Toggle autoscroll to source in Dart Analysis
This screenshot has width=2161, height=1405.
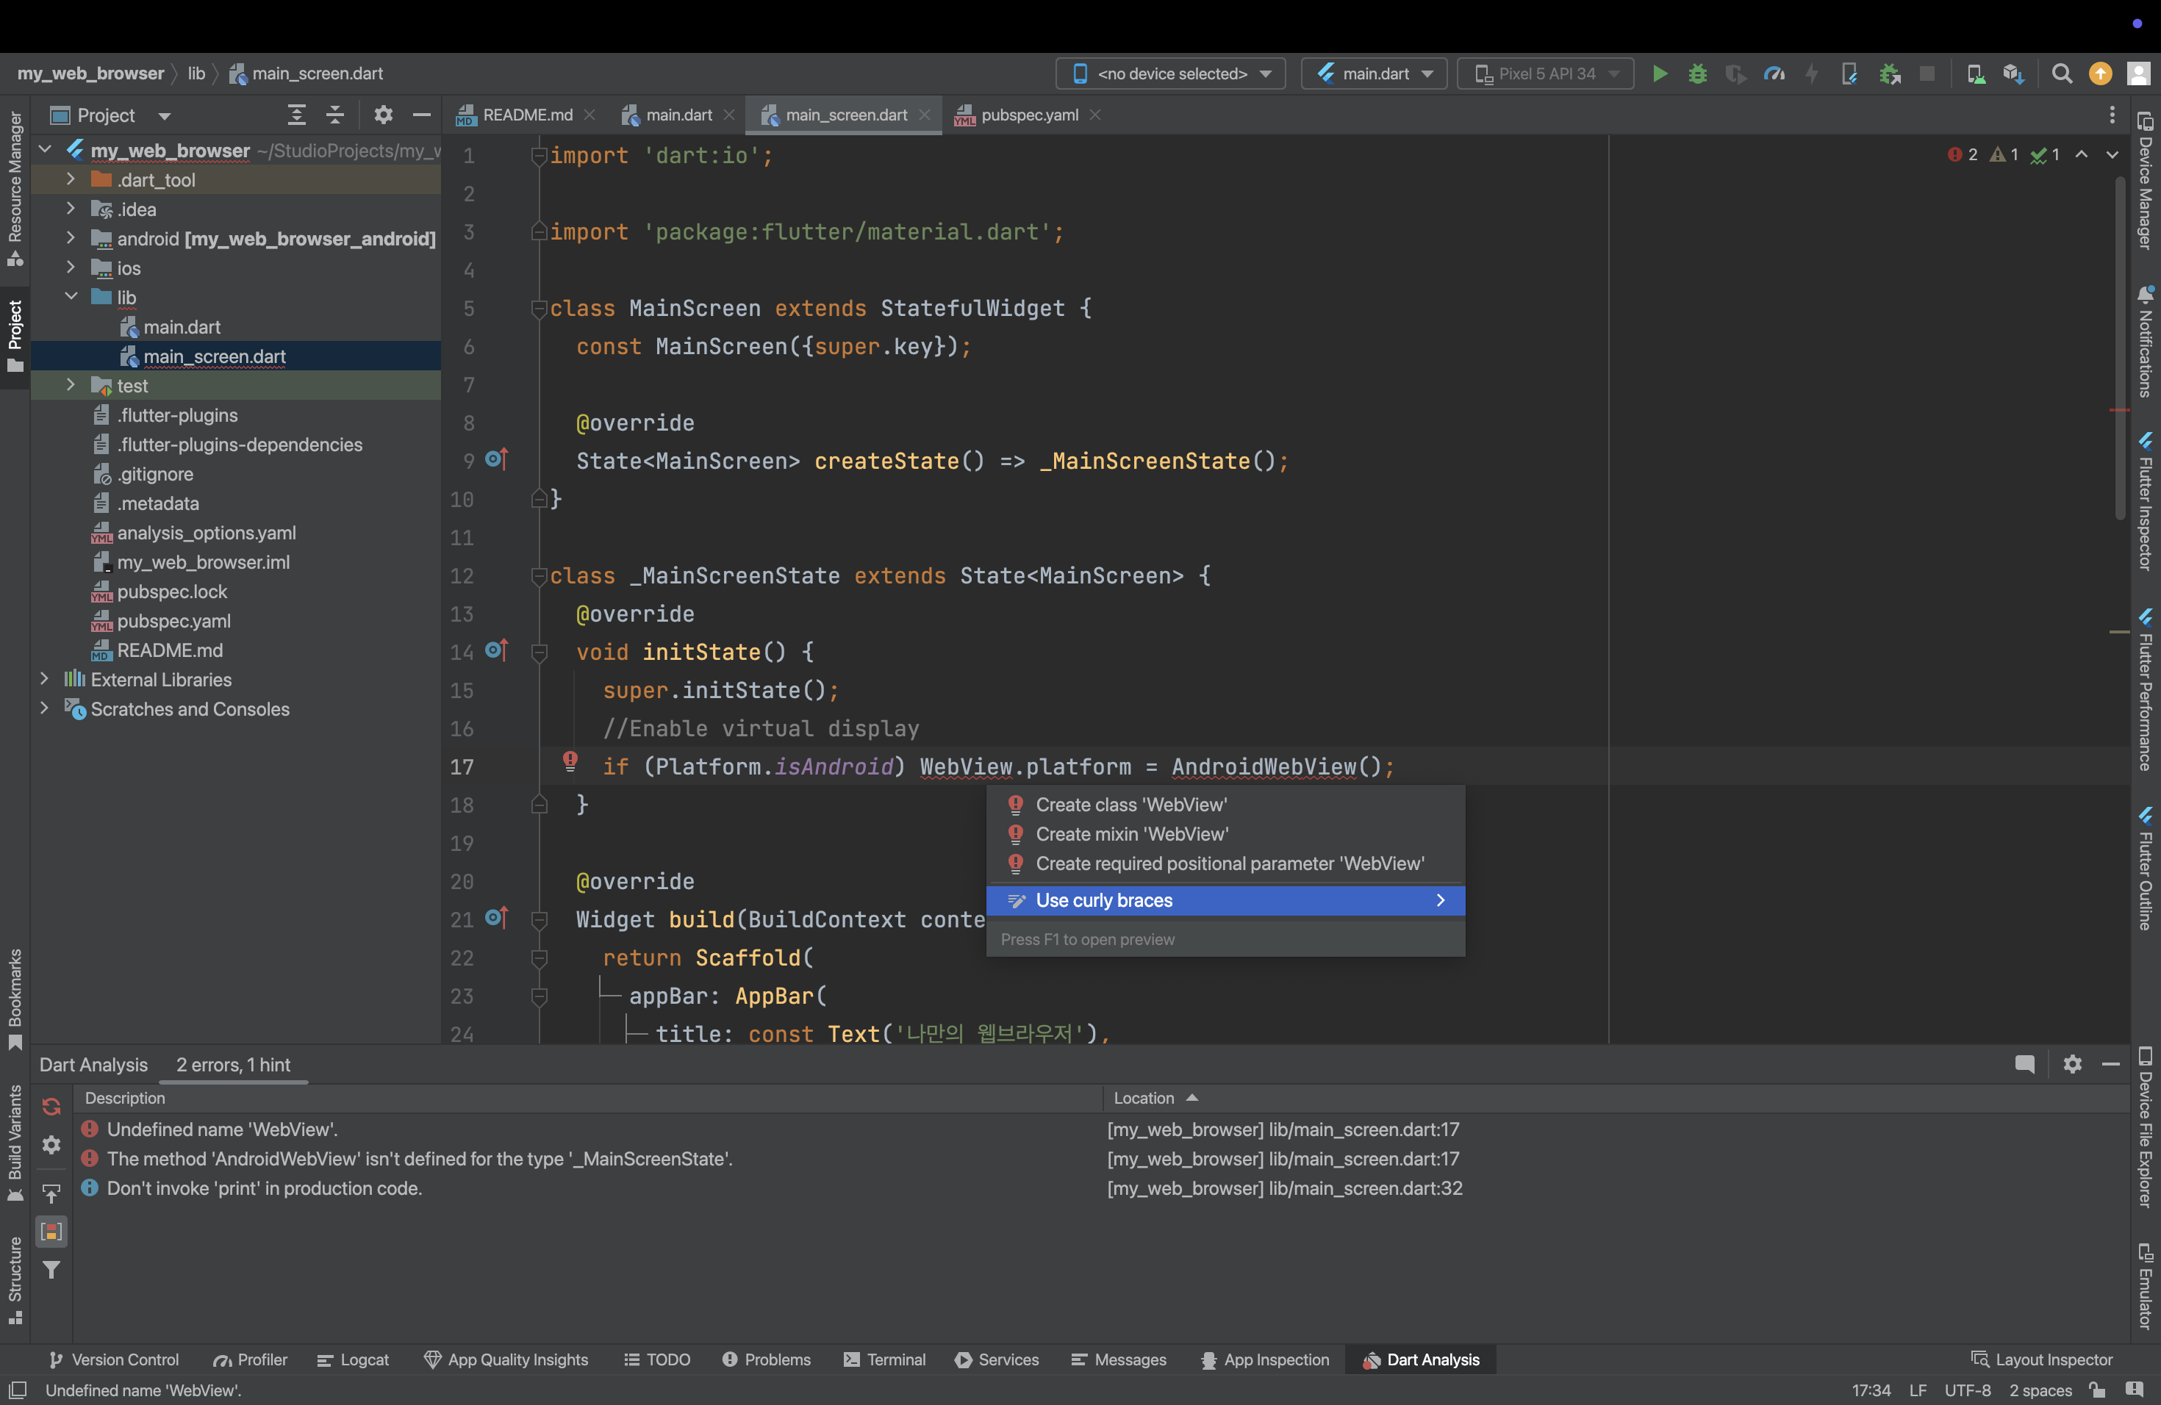coord(51,1193)
